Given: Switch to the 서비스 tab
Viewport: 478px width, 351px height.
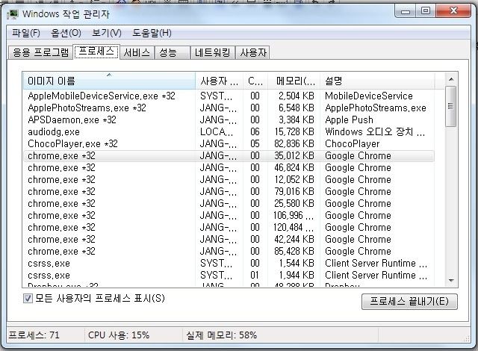Looking at the screenshot, I should (137, 52).
